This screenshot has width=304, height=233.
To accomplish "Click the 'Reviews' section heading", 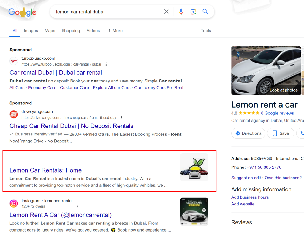I will 242,222.
